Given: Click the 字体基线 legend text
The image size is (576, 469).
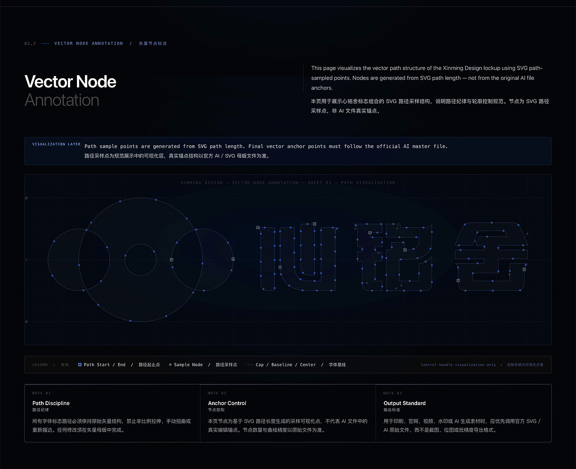Looking at the screenshot, I should point(337,365).
